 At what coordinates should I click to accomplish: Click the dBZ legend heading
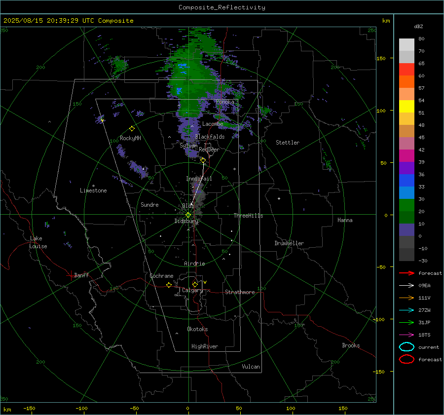coord(418,26)
